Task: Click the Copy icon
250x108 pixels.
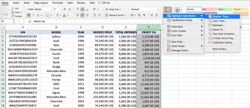Action: 13,12
